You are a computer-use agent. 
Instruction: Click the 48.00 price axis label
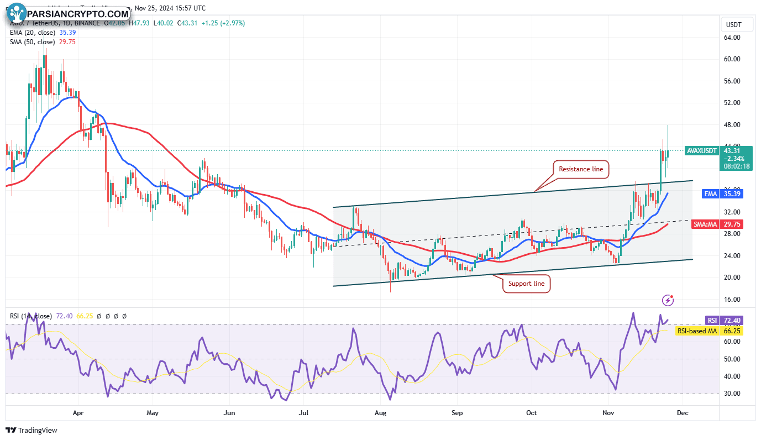733,125
